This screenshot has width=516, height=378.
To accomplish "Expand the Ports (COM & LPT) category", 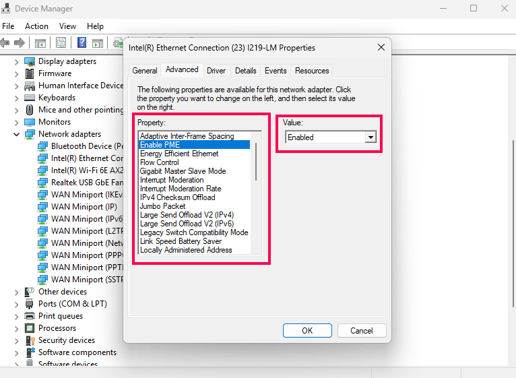I will point(17,304).
